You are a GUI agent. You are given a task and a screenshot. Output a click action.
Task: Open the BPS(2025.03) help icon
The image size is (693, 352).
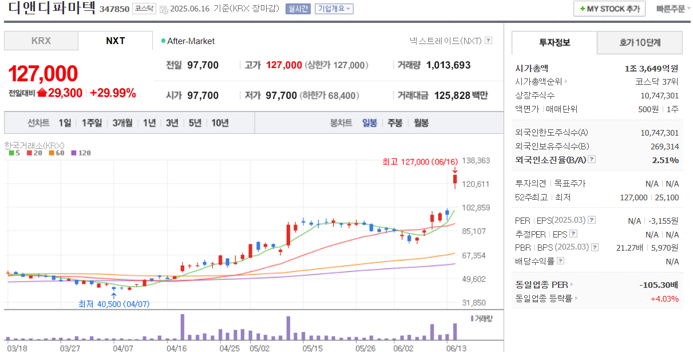tap(595, 247)
